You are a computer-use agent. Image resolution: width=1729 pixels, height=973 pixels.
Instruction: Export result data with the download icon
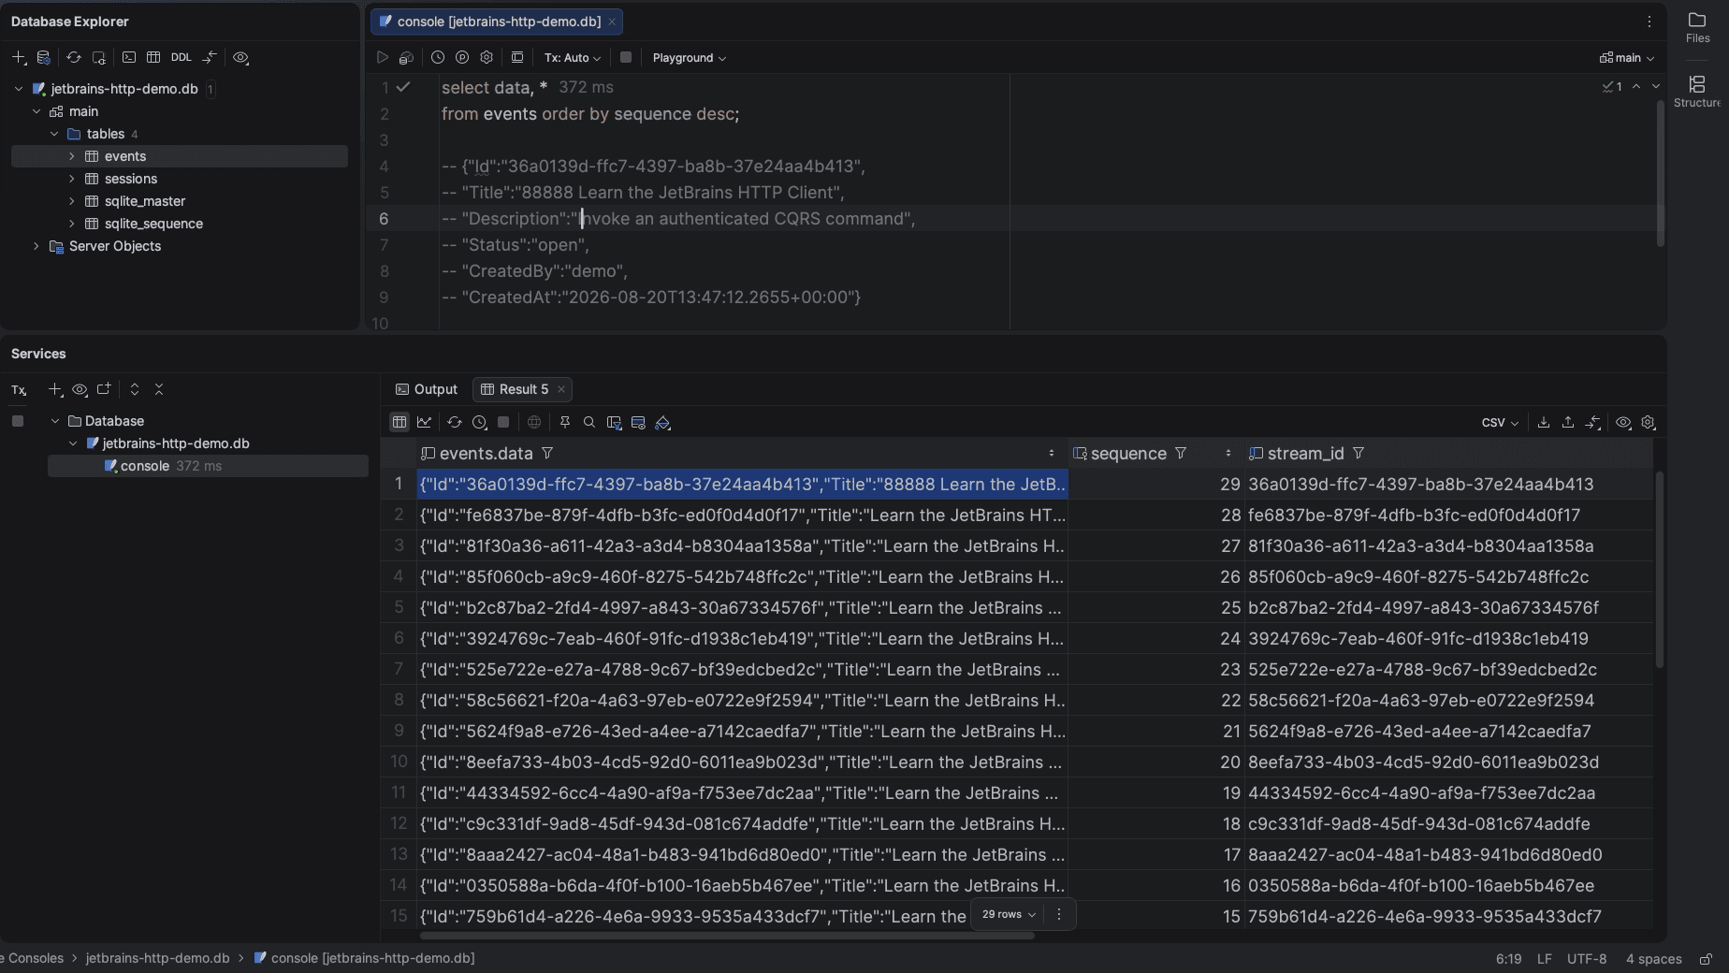pyautogui.click(x=1544, y=423)
